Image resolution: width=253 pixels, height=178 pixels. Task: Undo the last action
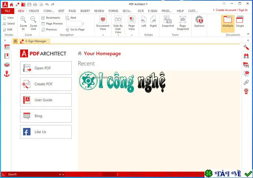click(47, 4)
